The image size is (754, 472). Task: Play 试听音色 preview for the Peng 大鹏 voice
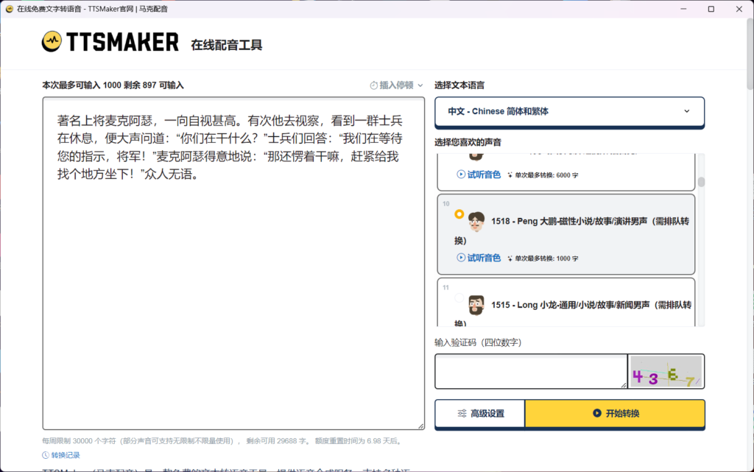coord(479,258)
